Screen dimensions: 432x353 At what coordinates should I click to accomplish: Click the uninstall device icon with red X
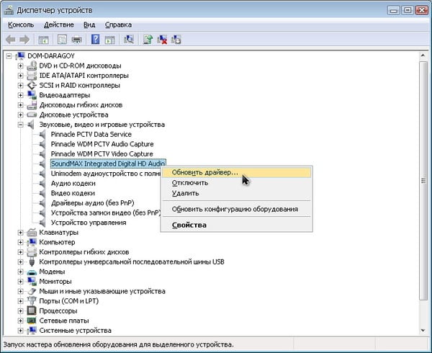click(x=162, y=40)
